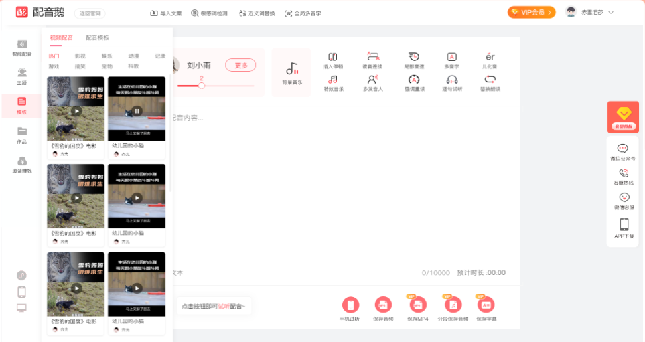This screenshot has height=342, width=645.
Task: Select the 局部变速 speed change tool
Action: pyautogui.click(x=414, y=60)
